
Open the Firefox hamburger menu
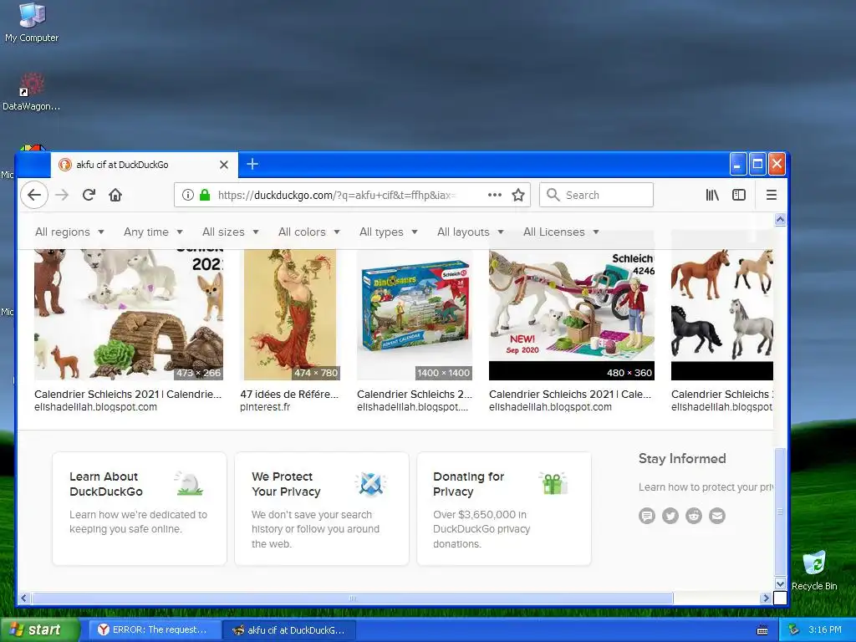(772, 195)
